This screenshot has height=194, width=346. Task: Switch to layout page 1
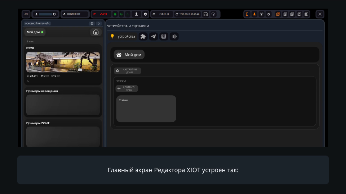278,14
